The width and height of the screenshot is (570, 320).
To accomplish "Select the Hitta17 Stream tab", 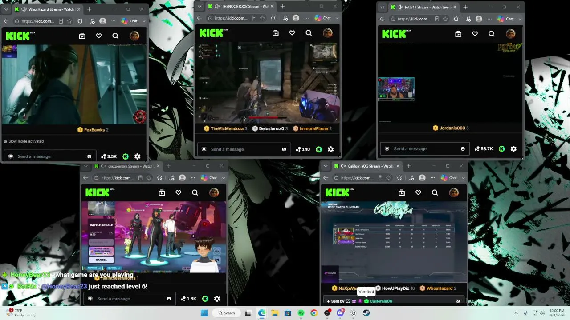I will [x=423, y=7].
